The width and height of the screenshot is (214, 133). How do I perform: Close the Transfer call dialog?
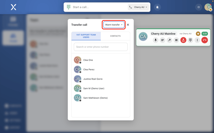[x=128, y=25]
